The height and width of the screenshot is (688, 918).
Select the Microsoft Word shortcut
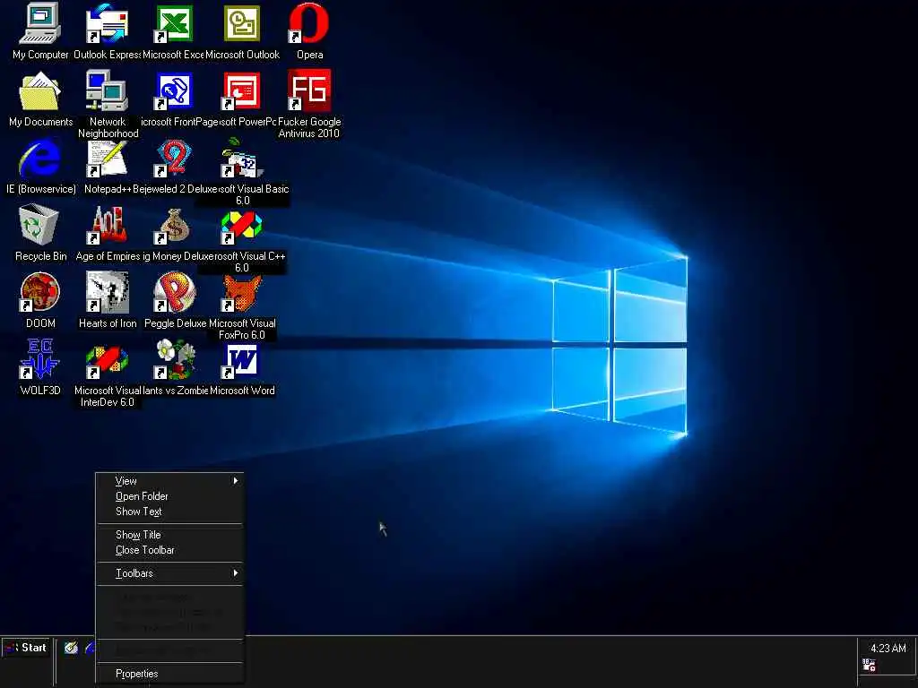click(x=241, y=360)
